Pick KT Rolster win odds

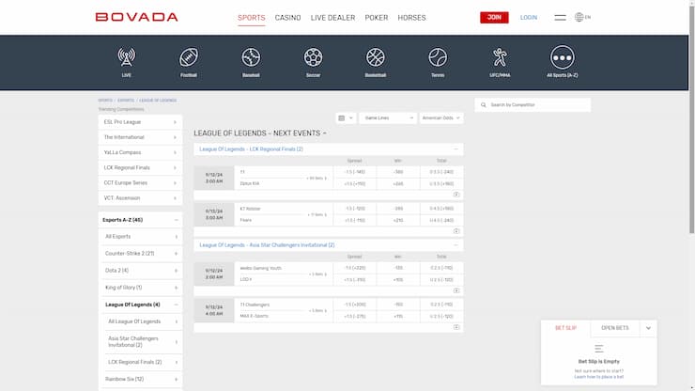[398, 209]
